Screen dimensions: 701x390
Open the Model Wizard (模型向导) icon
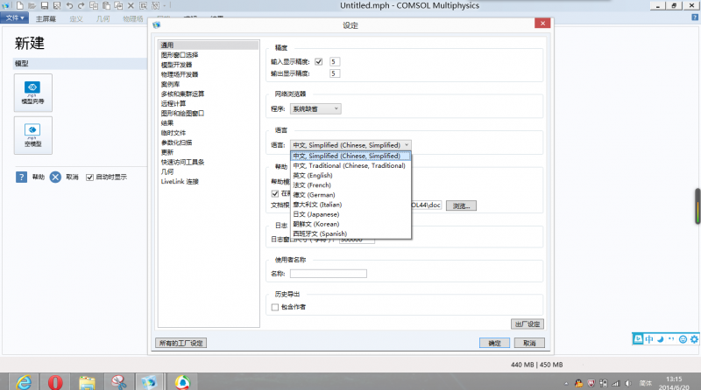tap(32, 93)
